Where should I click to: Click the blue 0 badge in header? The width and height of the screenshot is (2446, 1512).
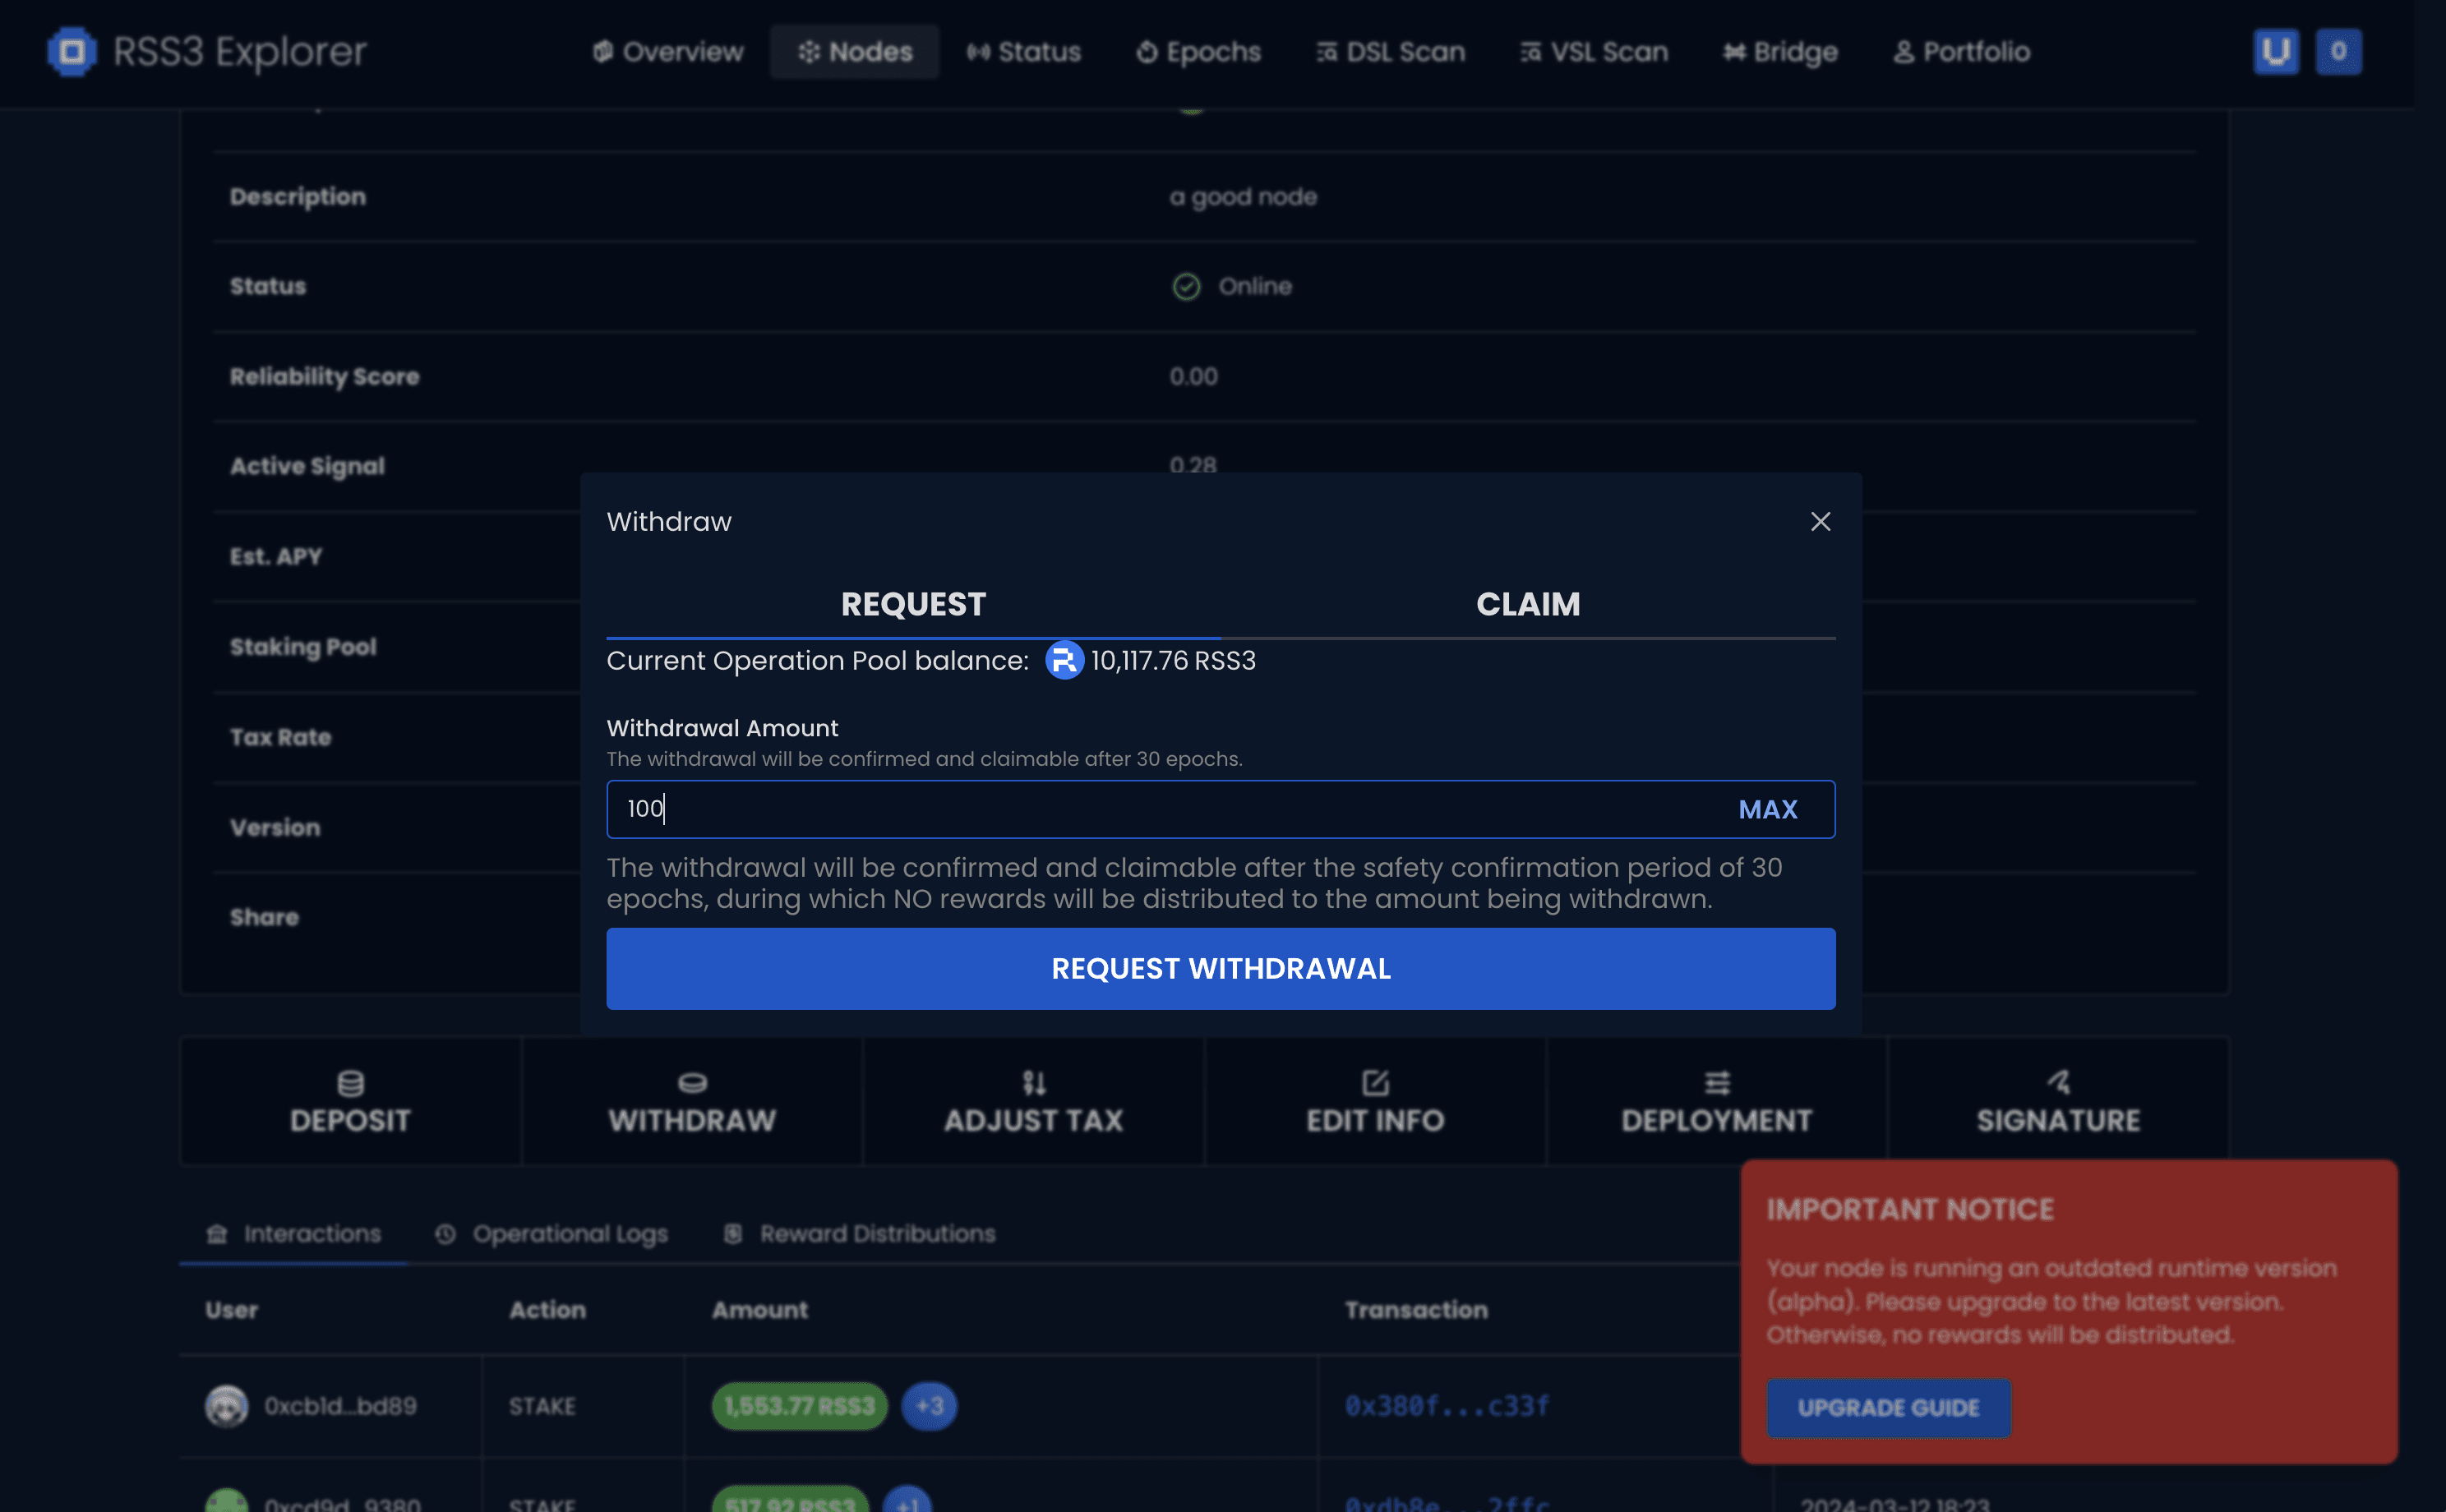2338,52
